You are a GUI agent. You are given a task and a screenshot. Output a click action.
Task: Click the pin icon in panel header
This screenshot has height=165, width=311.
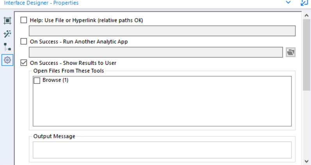tap(304, 3)
